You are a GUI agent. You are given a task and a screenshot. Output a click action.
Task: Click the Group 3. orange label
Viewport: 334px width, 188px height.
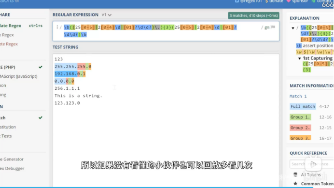(300, 138)
